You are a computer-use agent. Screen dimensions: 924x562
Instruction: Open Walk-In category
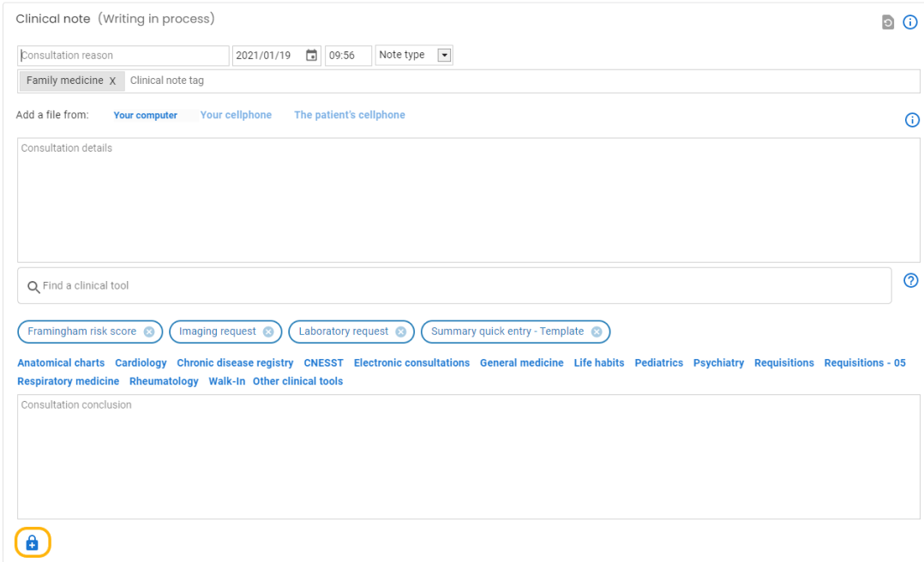pyautogui.click(x=227, y=381)
